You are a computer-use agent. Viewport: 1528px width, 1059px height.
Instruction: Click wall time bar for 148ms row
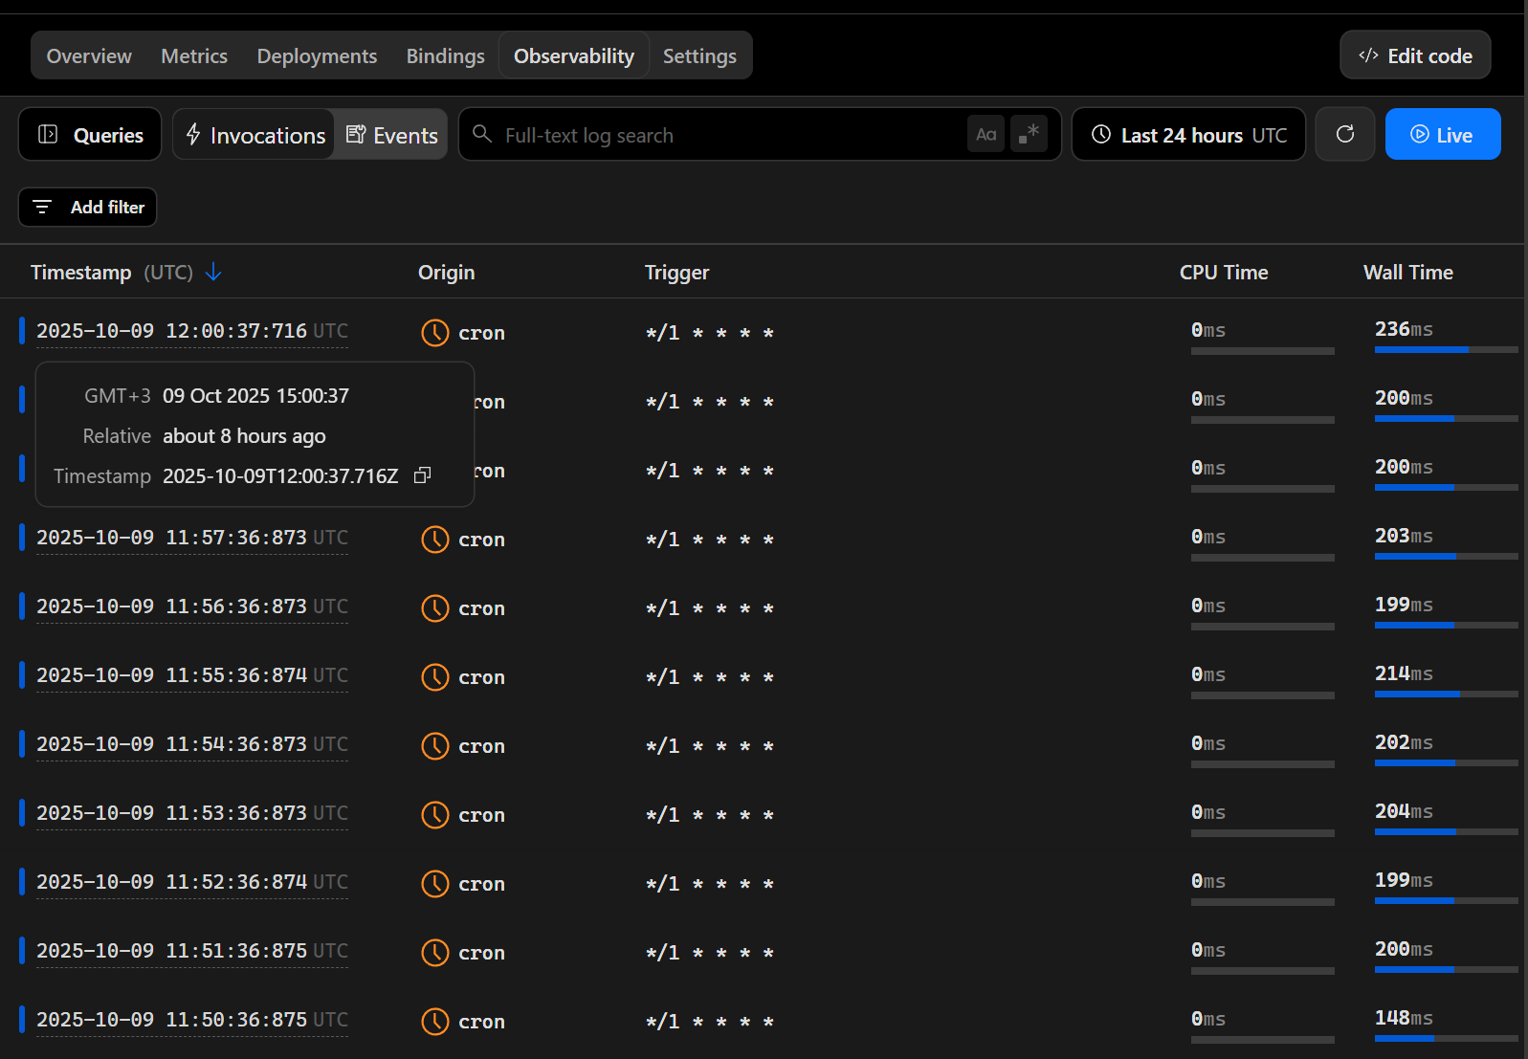[x=1447, y=1039]
